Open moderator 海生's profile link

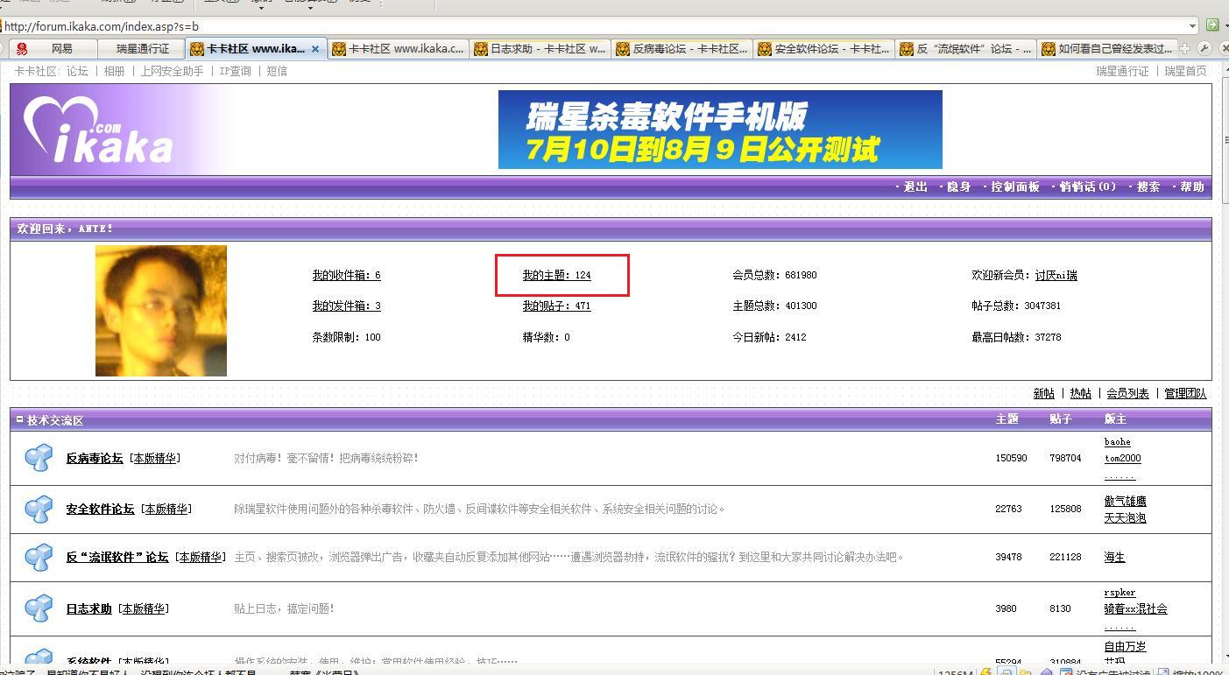pyautogui.click(x=1115, y=557)
